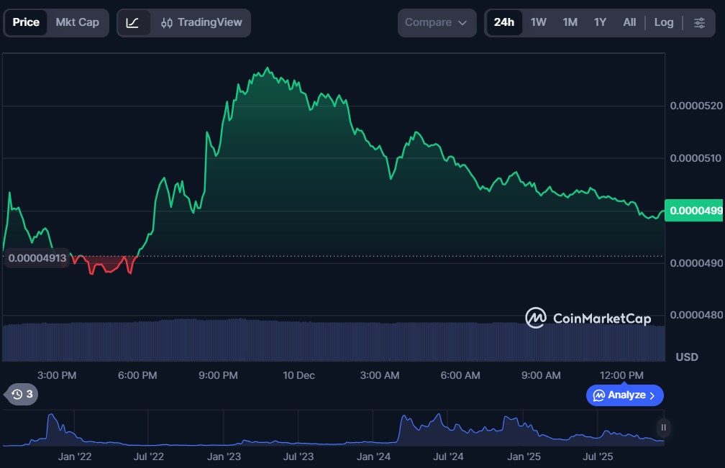Show All time price history
This screenshot has width=725, height=468.
click(x=629, y=22)
